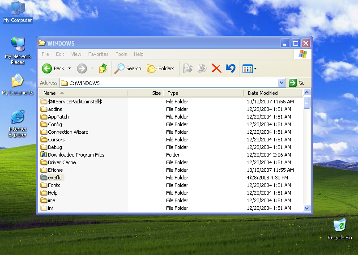This screenshot has width=358, height=255.
Task: Select the Driver Cache folder icon
Action: pyautogui.click(x=43, y=162)
